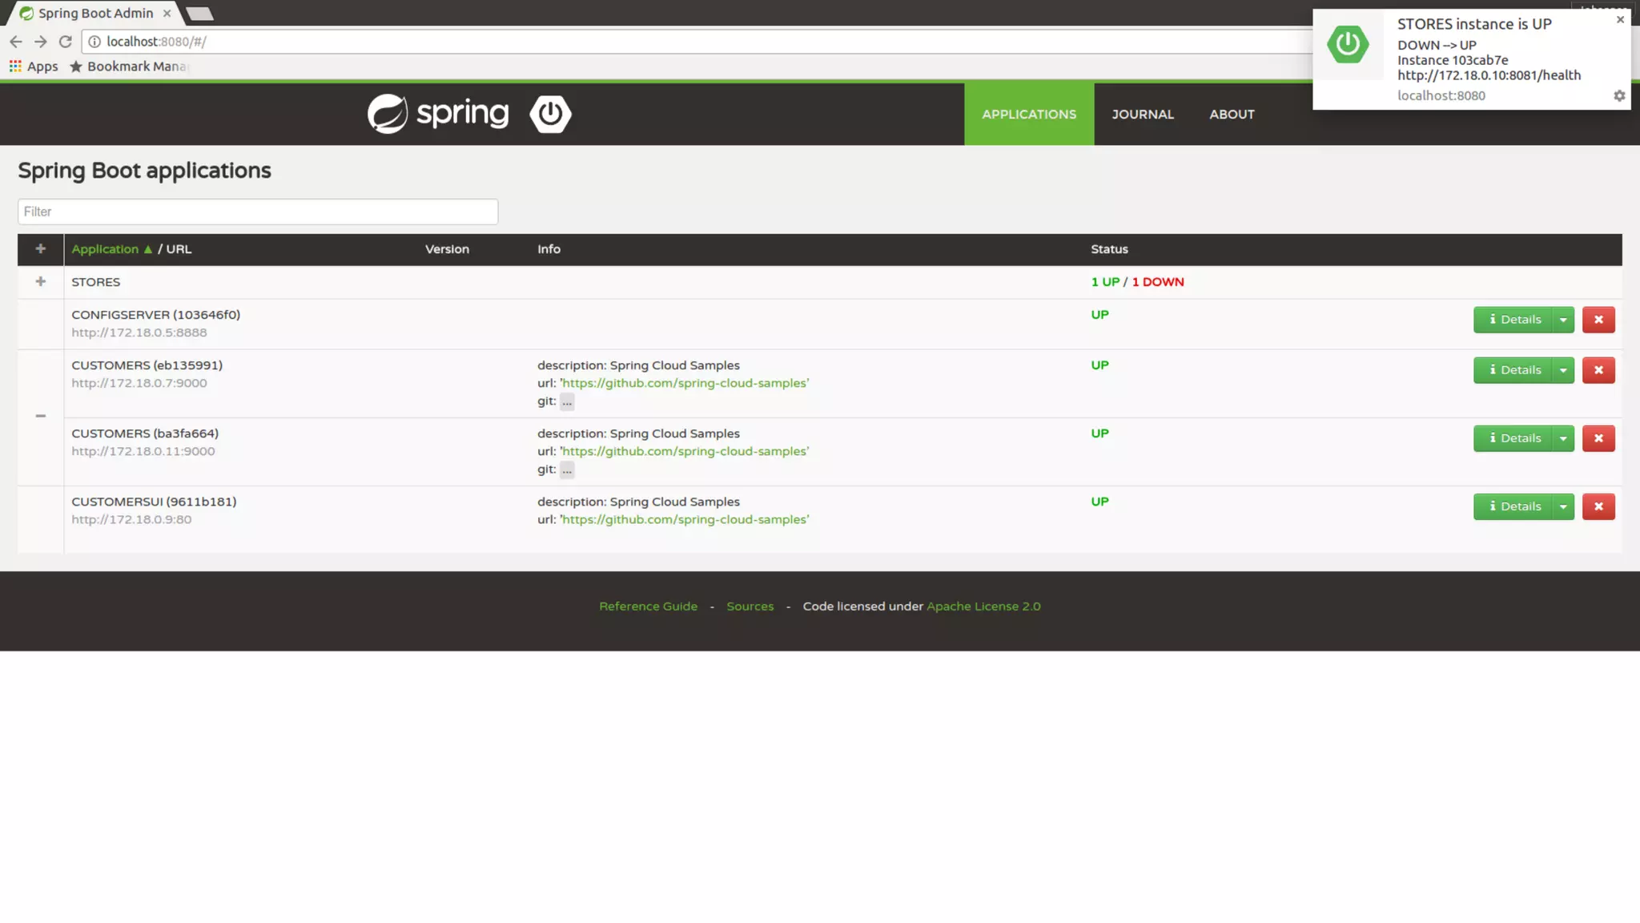The height and width of the screenshot is (923, 1640).
Task: Expand the STORES application group
Action: (x=41, y=282)
